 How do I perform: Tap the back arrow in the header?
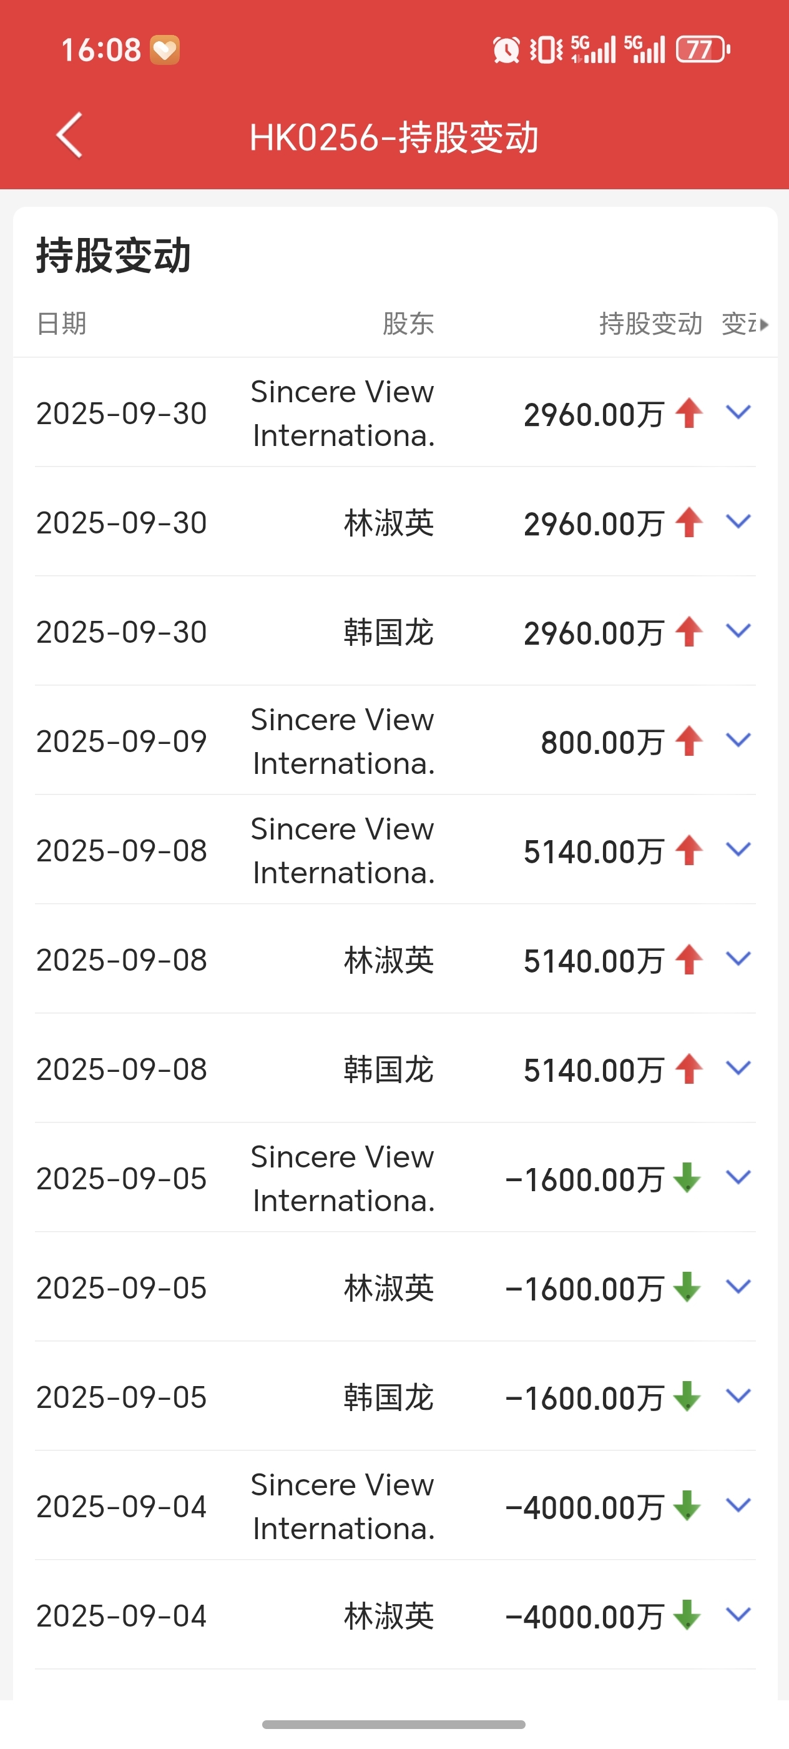pos(69,135)
